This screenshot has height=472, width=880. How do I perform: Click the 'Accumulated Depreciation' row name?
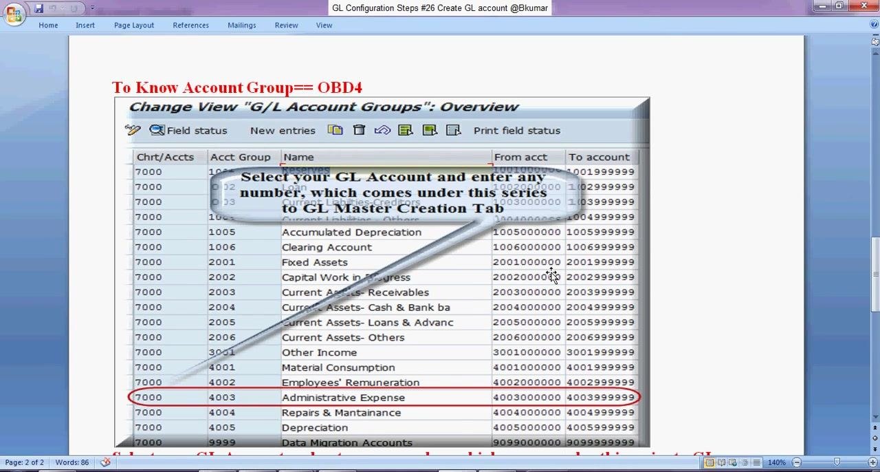351,232
